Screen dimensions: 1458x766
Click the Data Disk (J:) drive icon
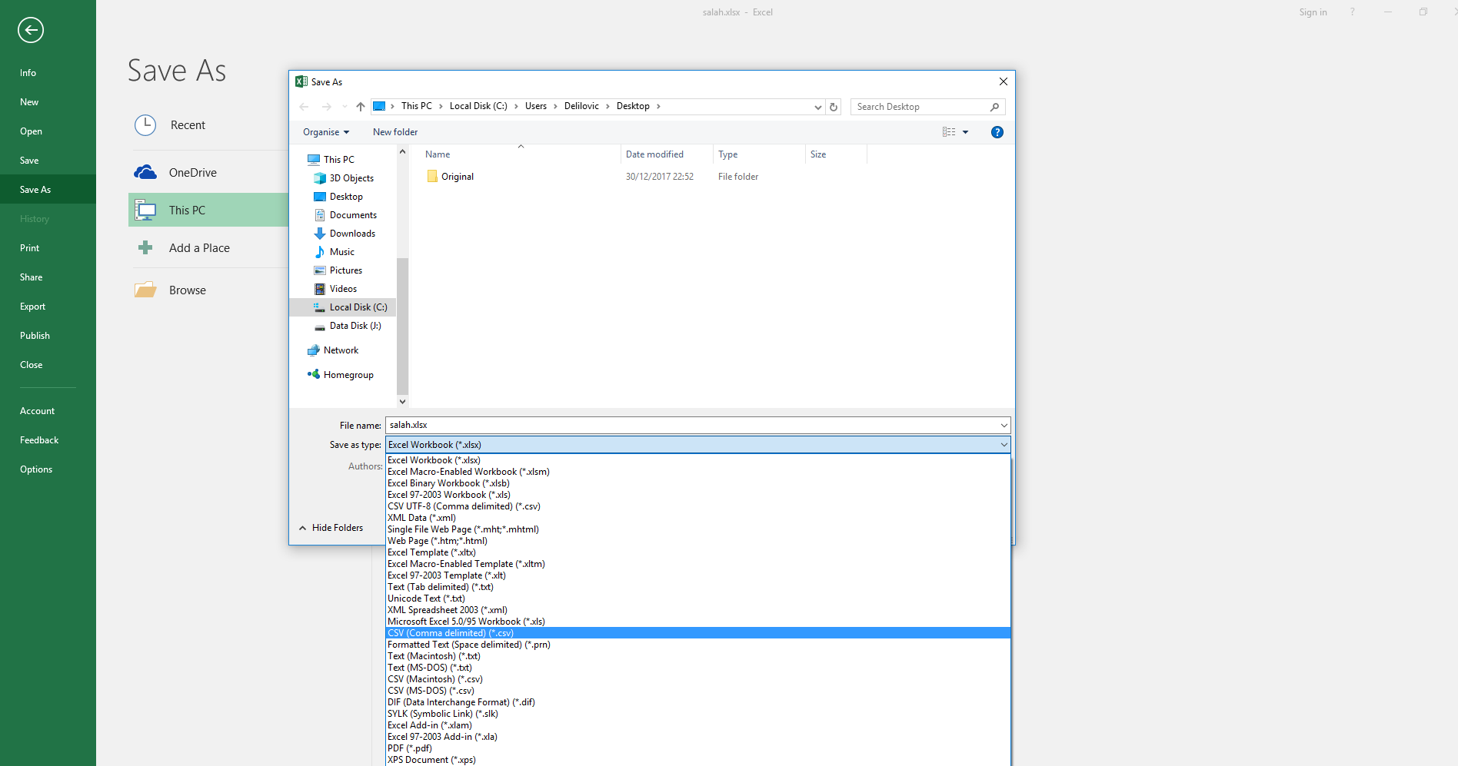click(320, 326)
